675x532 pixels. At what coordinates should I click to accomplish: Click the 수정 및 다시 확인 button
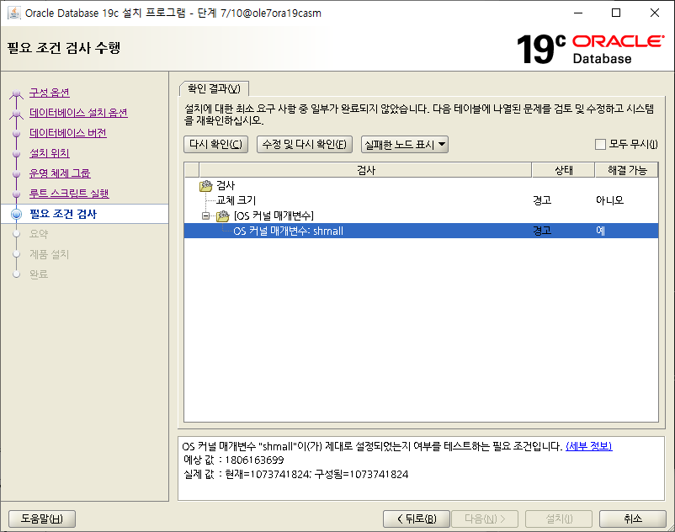pos(305,144)
